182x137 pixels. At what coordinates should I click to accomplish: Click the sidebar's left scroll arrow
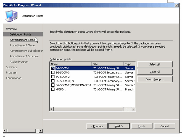[5, 130]
